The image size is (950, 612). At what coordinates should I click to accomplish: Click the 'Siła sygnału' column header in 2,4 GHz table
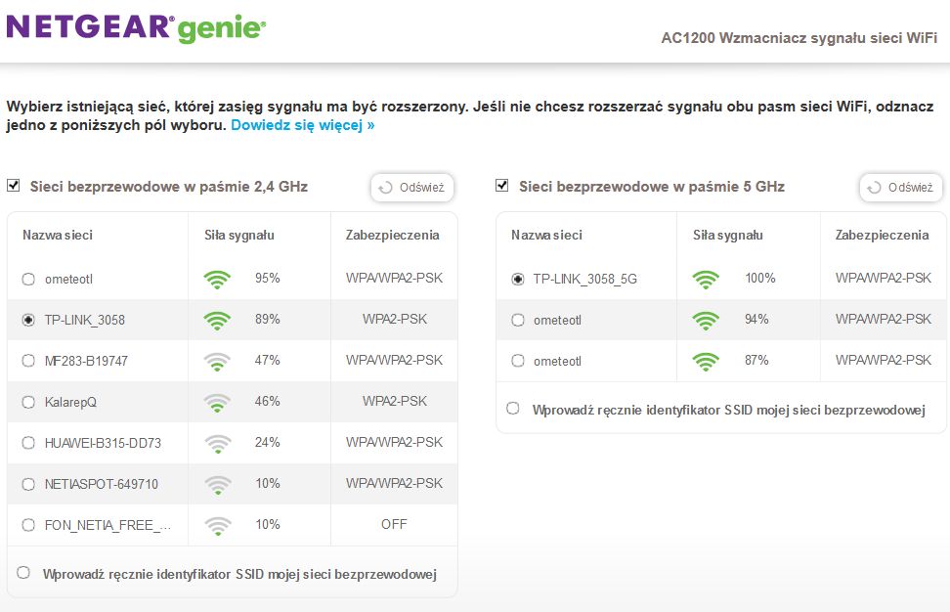click(239, 235)
